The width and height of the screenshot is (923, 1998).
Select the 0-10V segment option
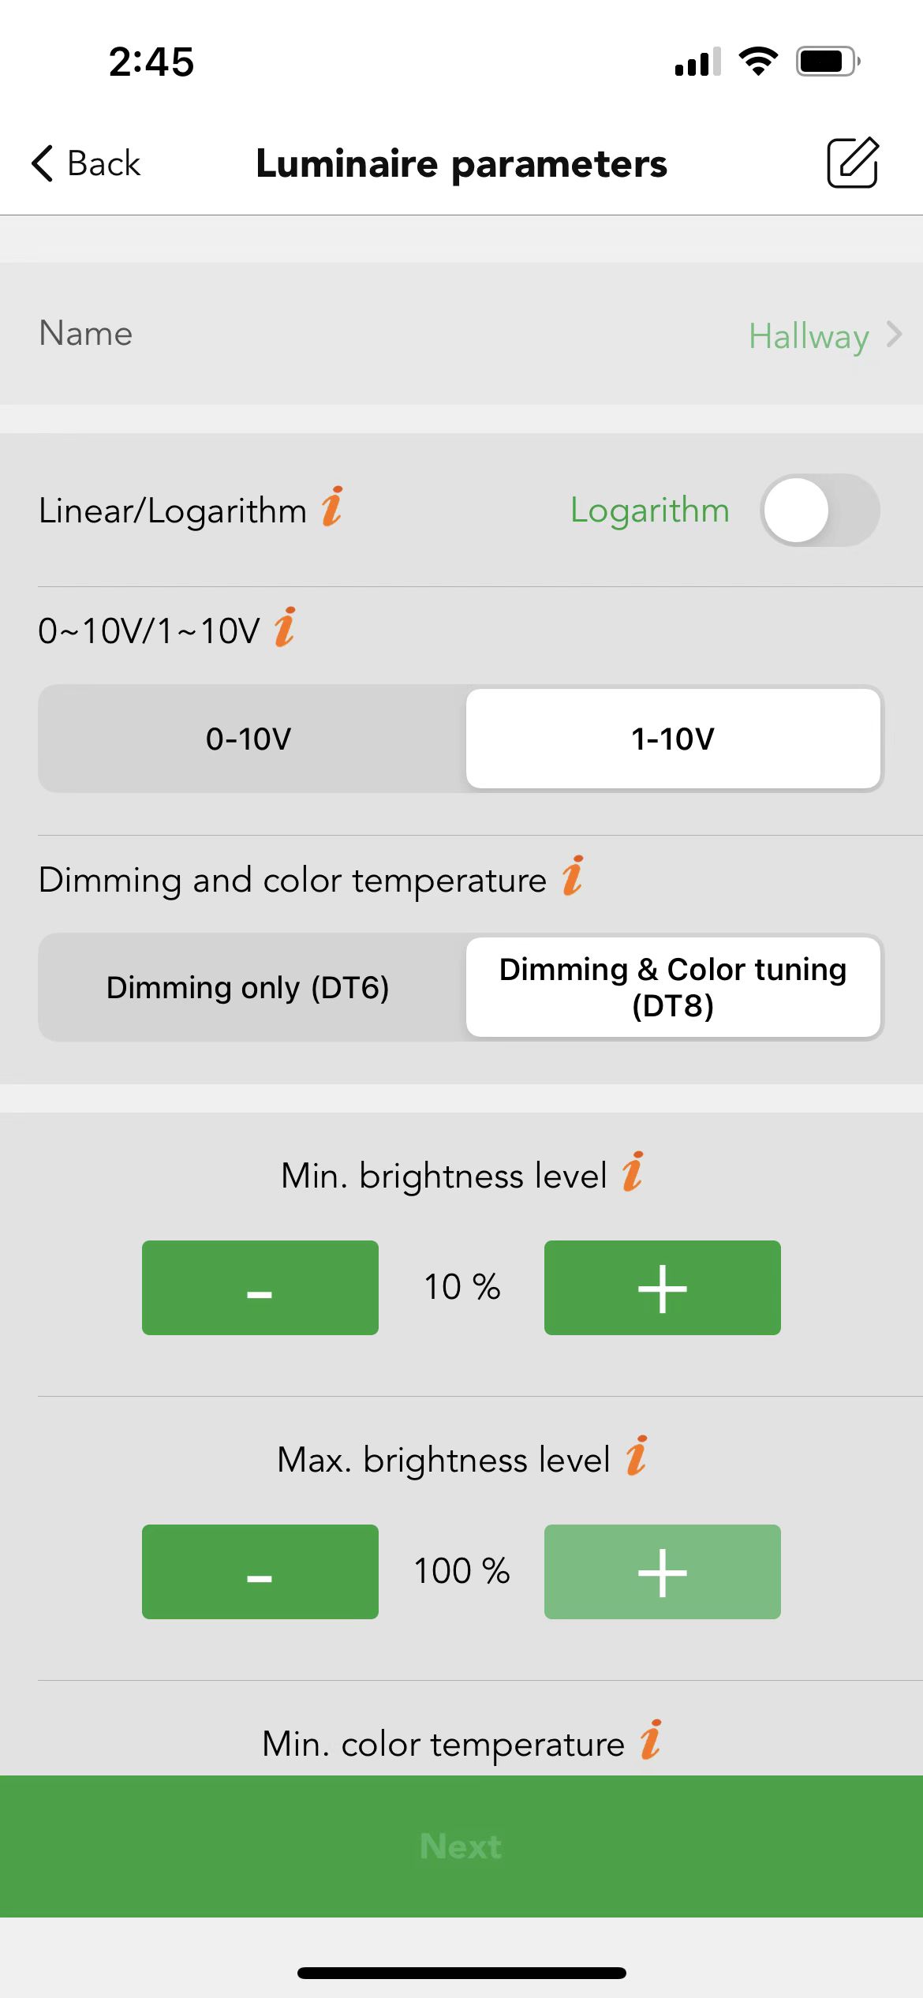(x=250, y=739)
